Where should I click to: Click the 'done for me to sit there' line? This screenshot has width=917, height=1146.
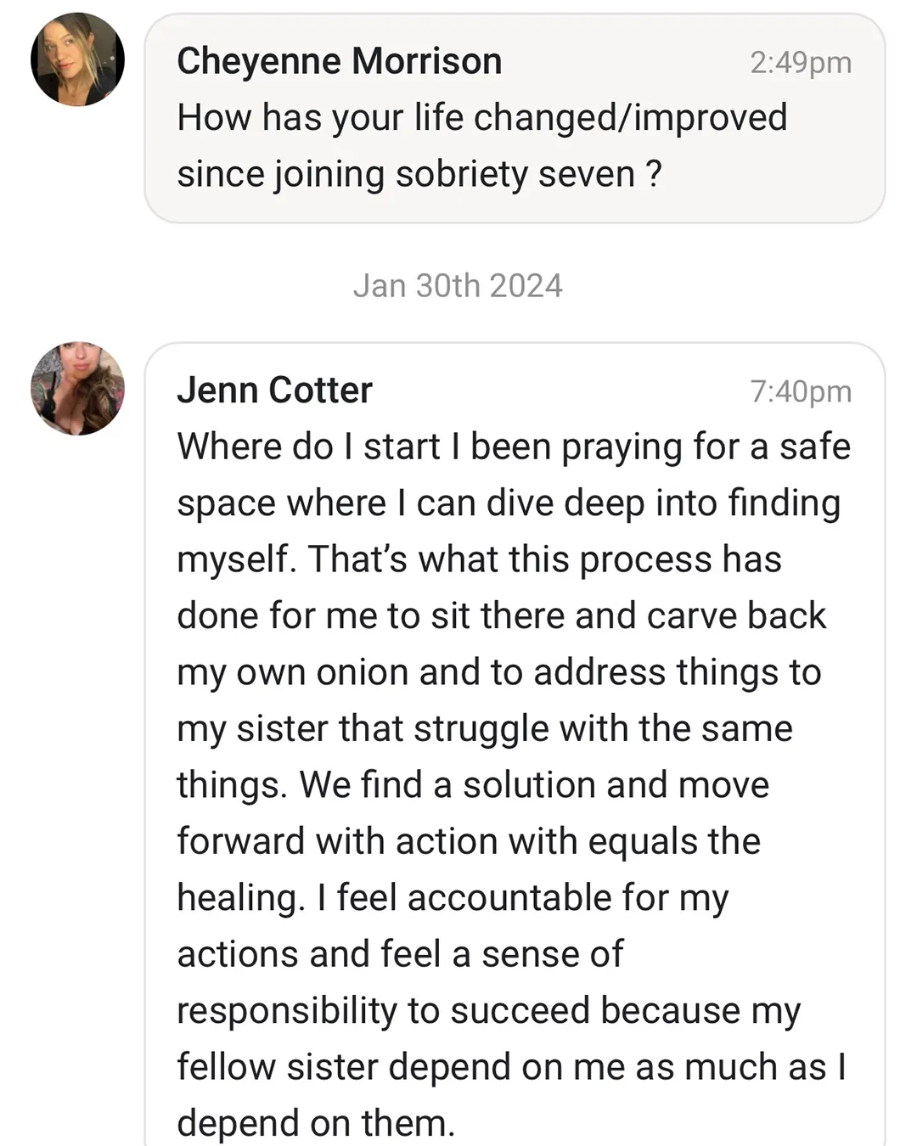[501, 616]
